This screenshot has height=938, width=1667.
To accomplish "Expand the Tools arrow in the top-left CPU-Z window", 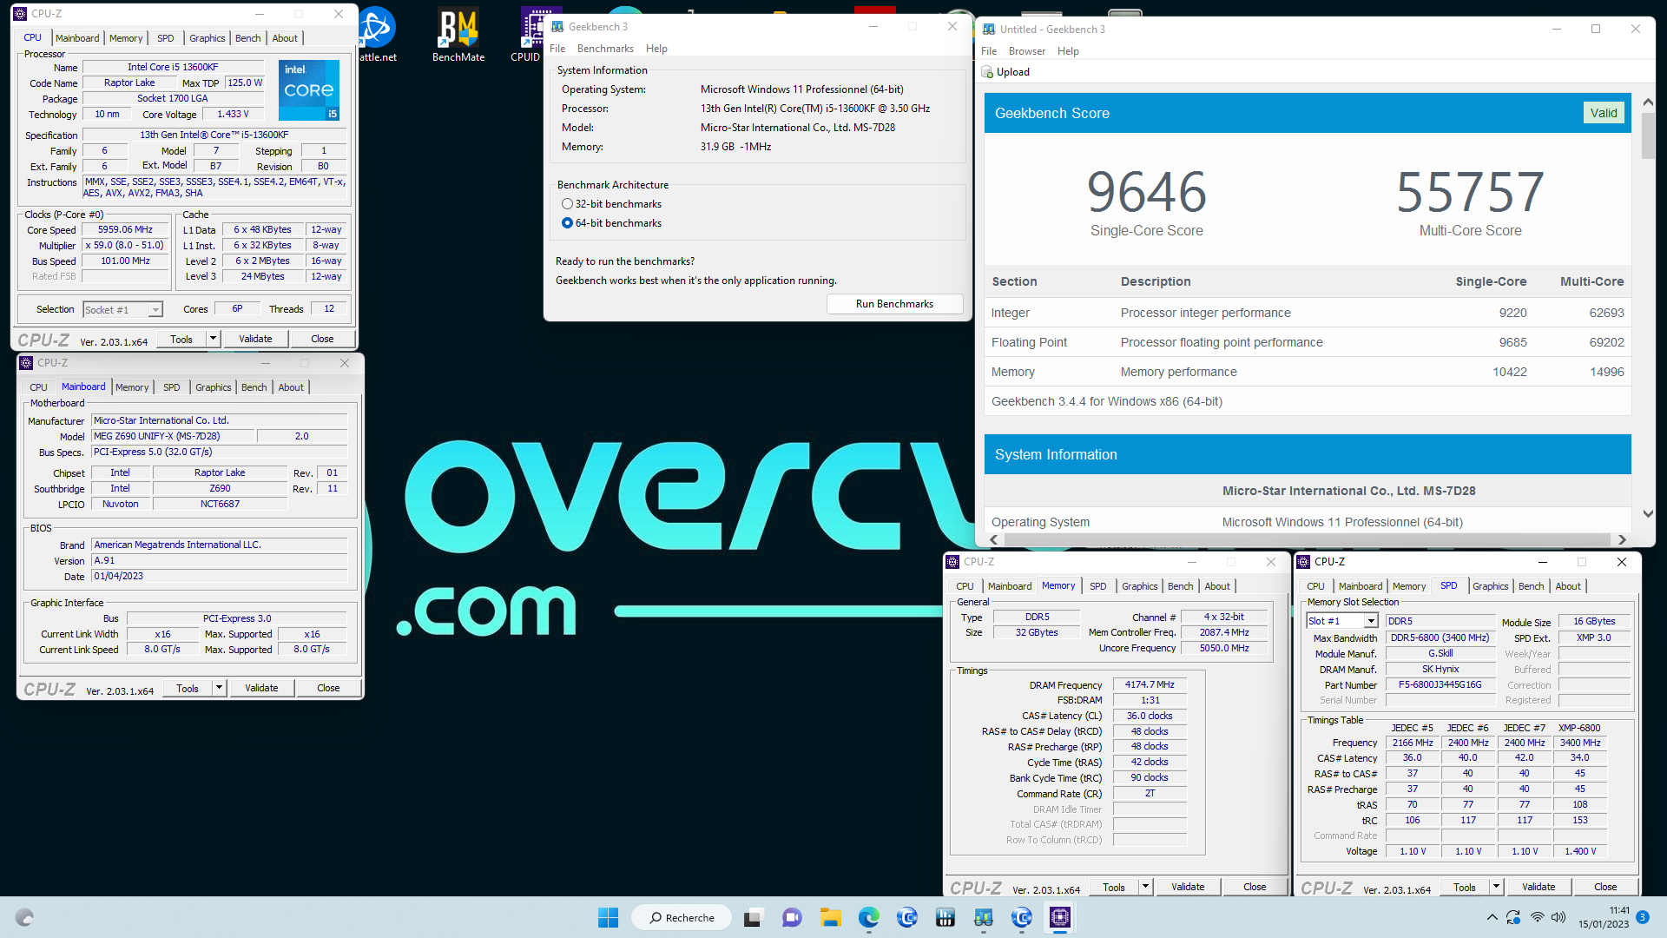I will pos(213,339).
